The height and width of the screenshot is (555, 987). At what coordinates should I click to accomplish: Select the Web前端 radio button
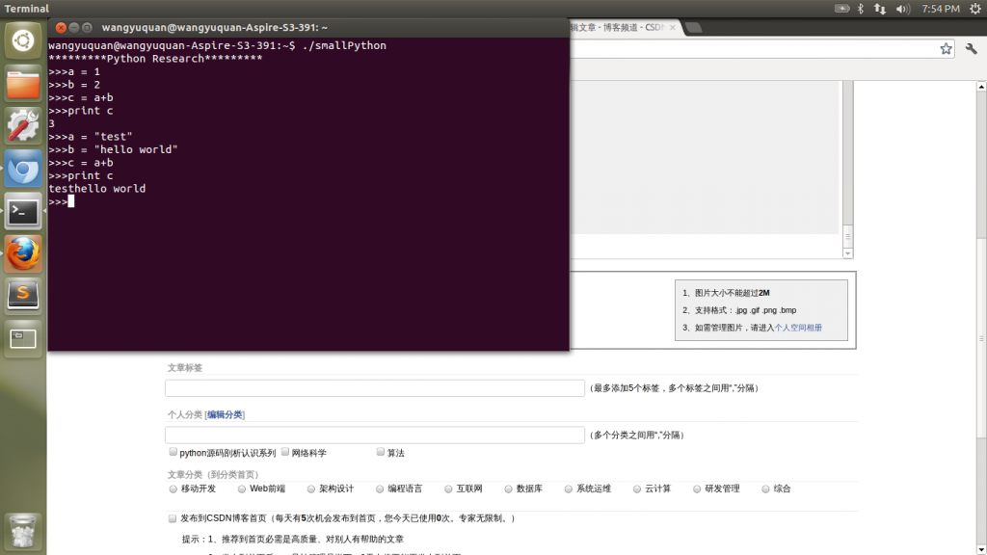(242, 489)
